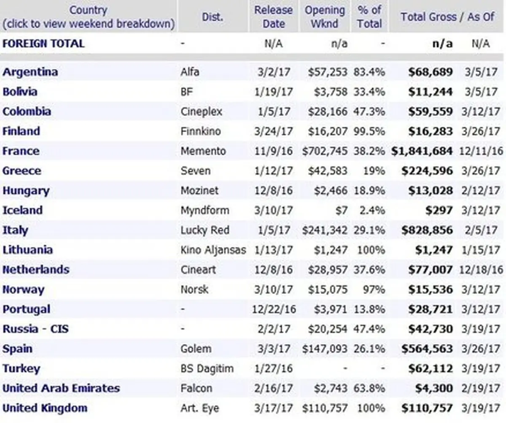Select the Iceland country link
The width and height of the screenshot is (506, 423).
tap(22, 210)
